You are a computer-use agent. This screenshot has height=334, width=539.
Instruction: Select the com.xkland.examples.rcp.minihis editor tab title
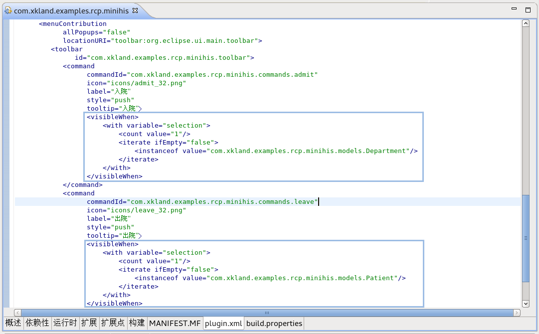[71, 11]
